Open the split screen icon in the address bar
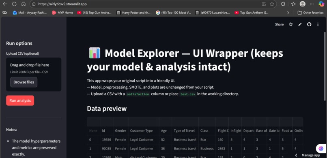Viewport: 327px width, 158px height. (264, 4)
